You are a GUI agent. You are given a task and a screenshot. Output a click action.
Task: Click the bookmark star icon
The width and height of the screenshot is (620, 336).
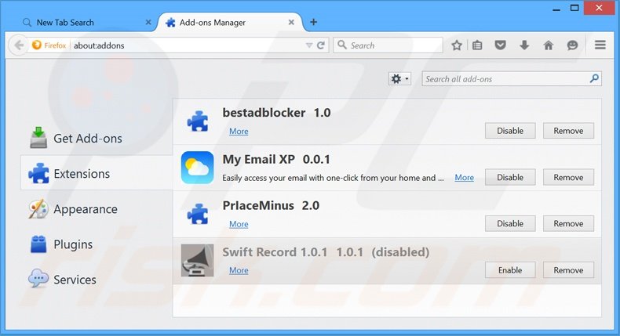pyautogui.click(x=457, y=45)
